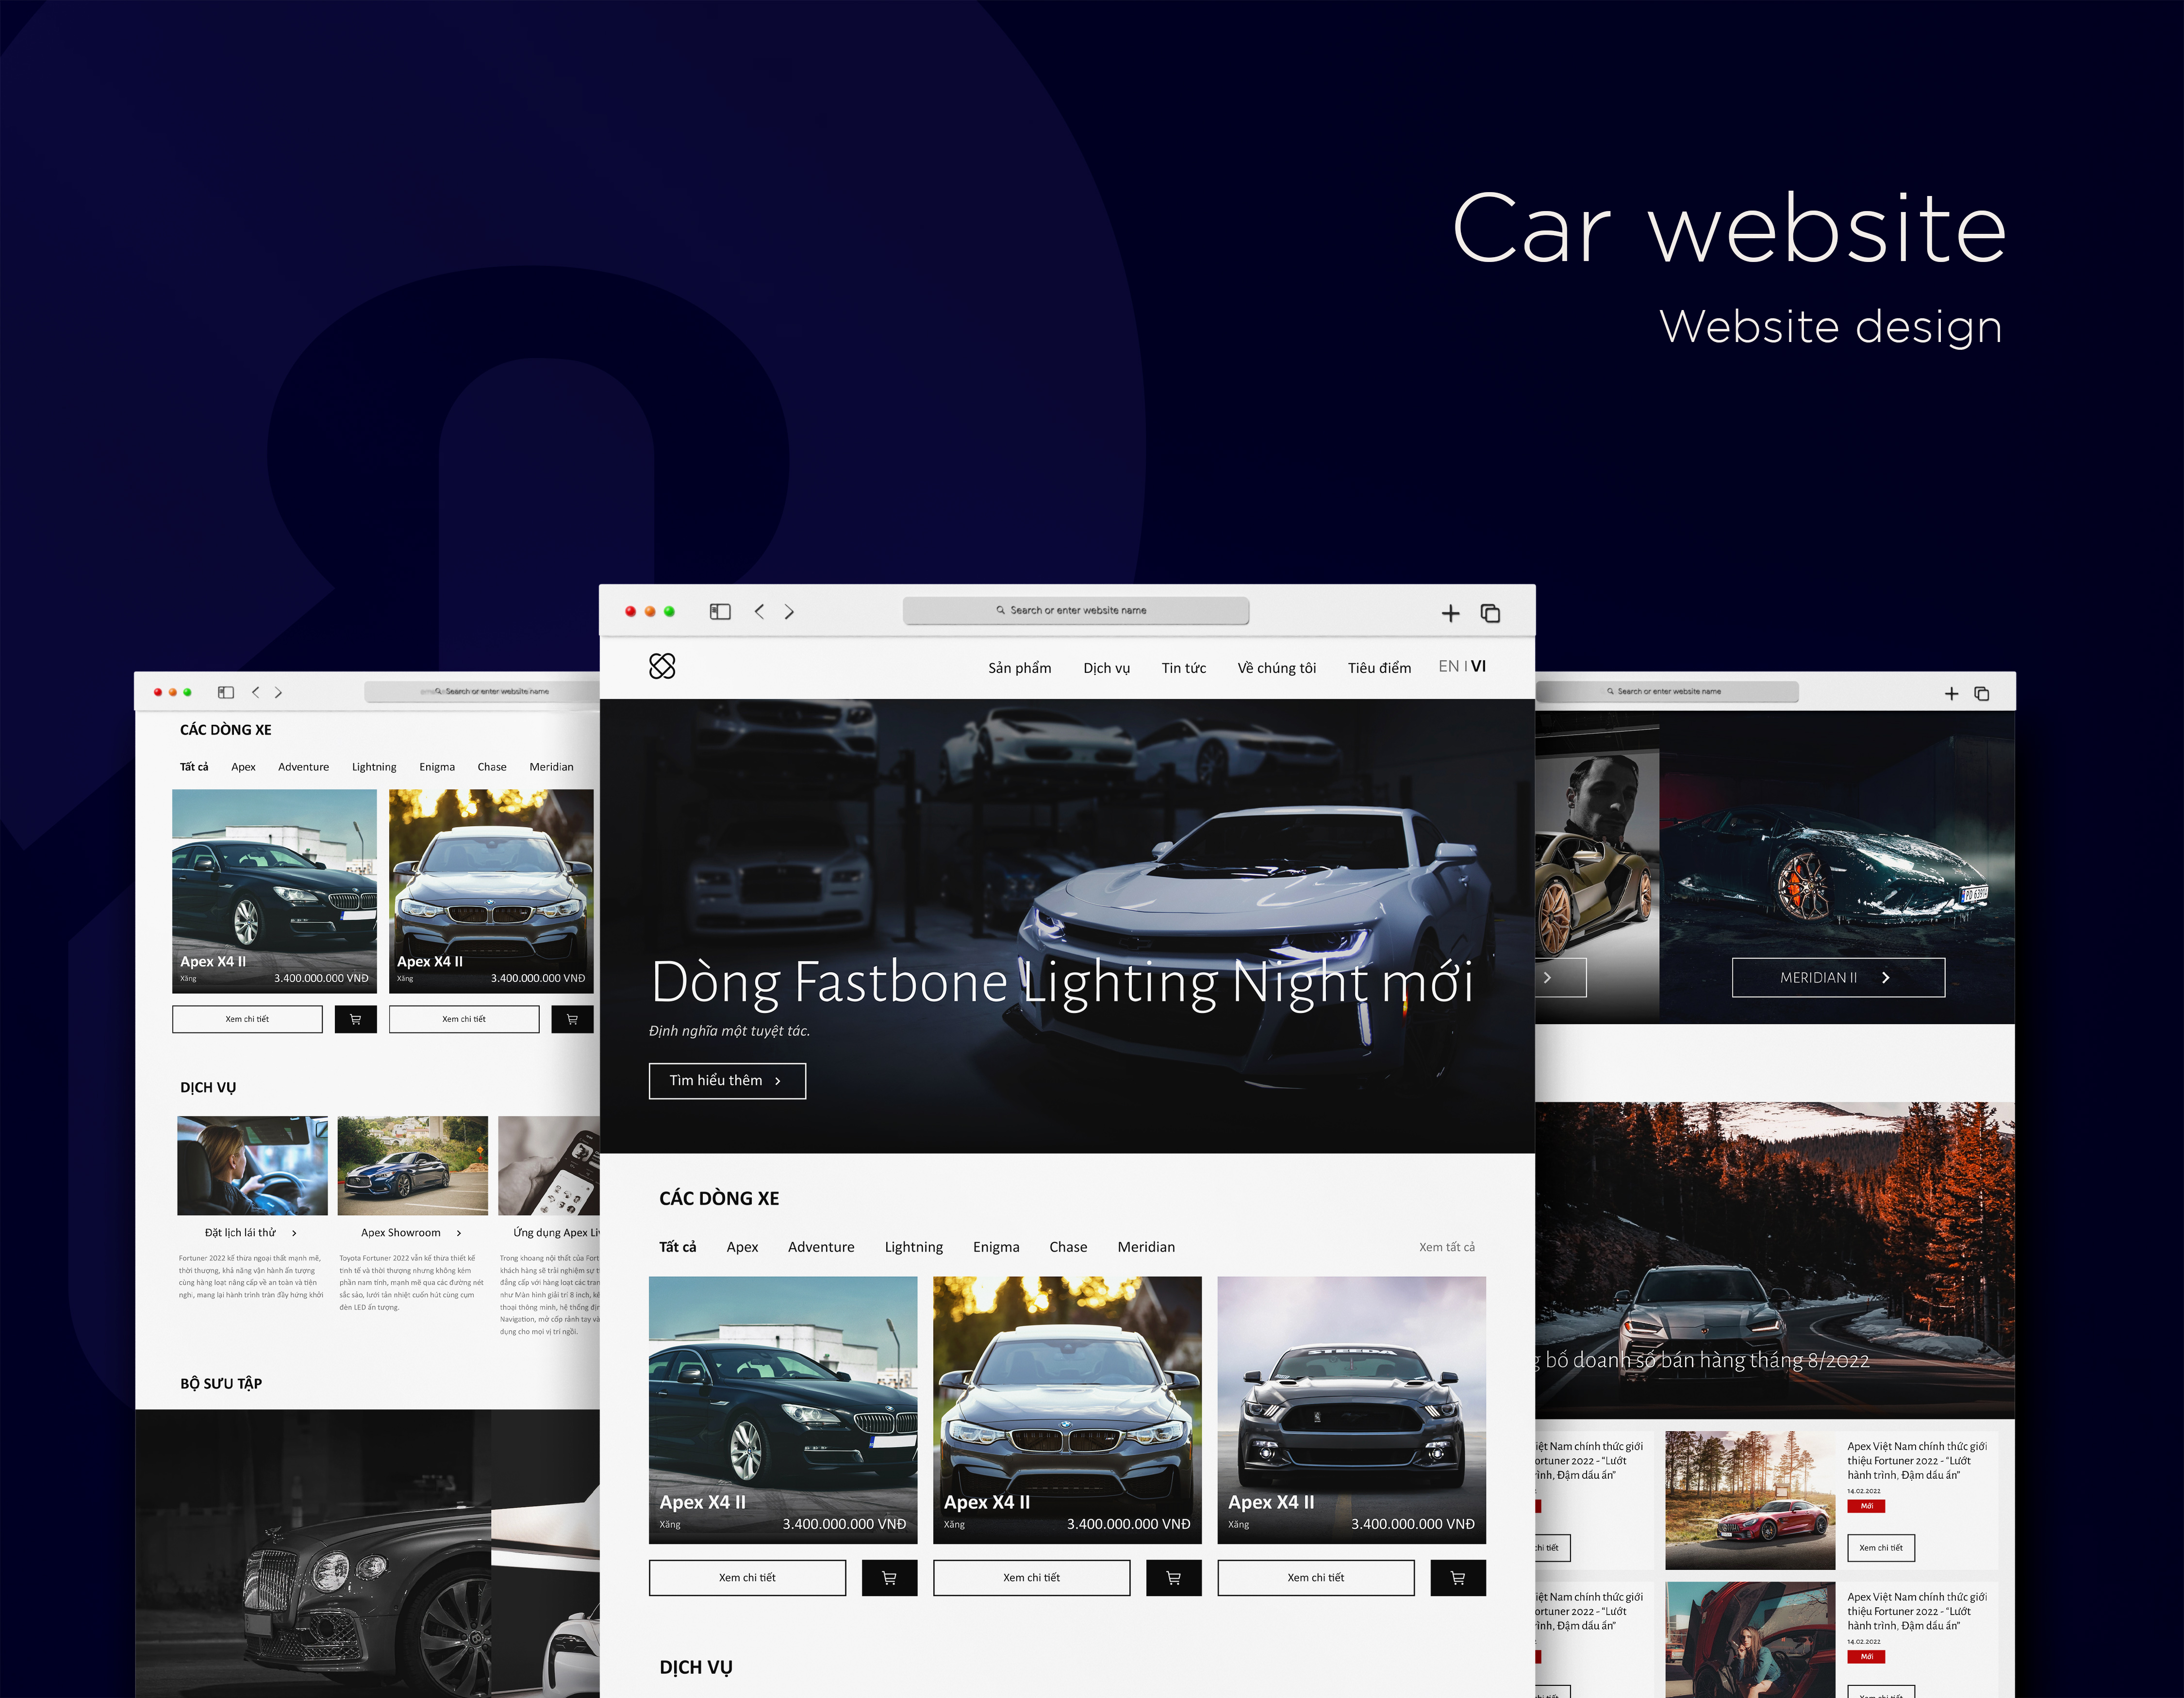The height and width of the screenshot is (1698, 2184).
Task: Show the tab overview icon in the center browser
Action: pyautogui.click(x=1490, y=614)
